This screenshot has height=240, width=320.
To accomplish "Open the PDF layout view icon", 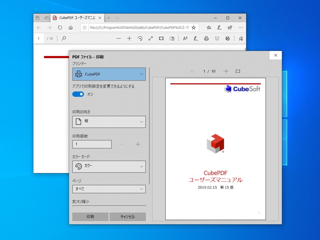I will coord(172,38).
